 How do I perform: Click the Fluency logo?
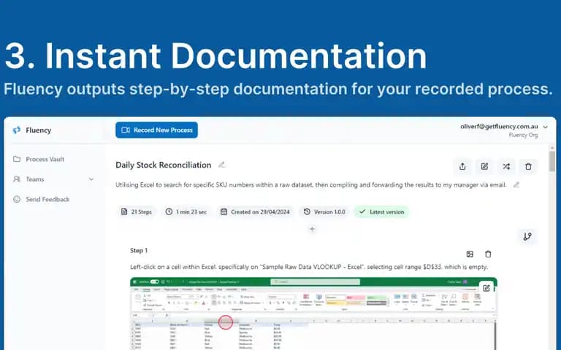click(x=17, y=130)
